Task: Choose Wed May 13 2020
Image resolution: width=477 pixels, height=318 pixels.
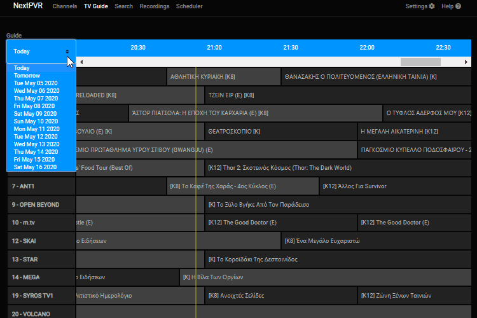Action: click(x=41, y=144)
